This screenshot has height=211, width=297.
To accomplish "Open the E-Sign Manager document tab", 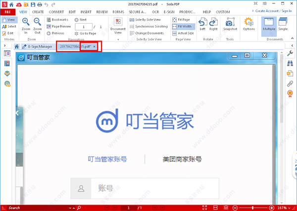I will tap(38, 46).
